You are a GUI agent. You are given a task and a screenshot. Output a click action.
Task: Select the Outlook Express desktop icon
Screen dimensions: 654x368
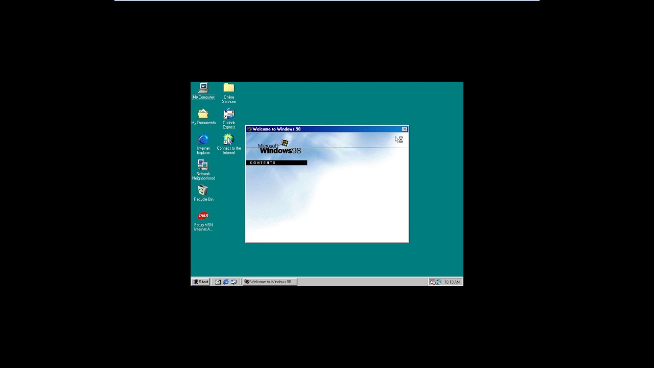coord(228,119)
